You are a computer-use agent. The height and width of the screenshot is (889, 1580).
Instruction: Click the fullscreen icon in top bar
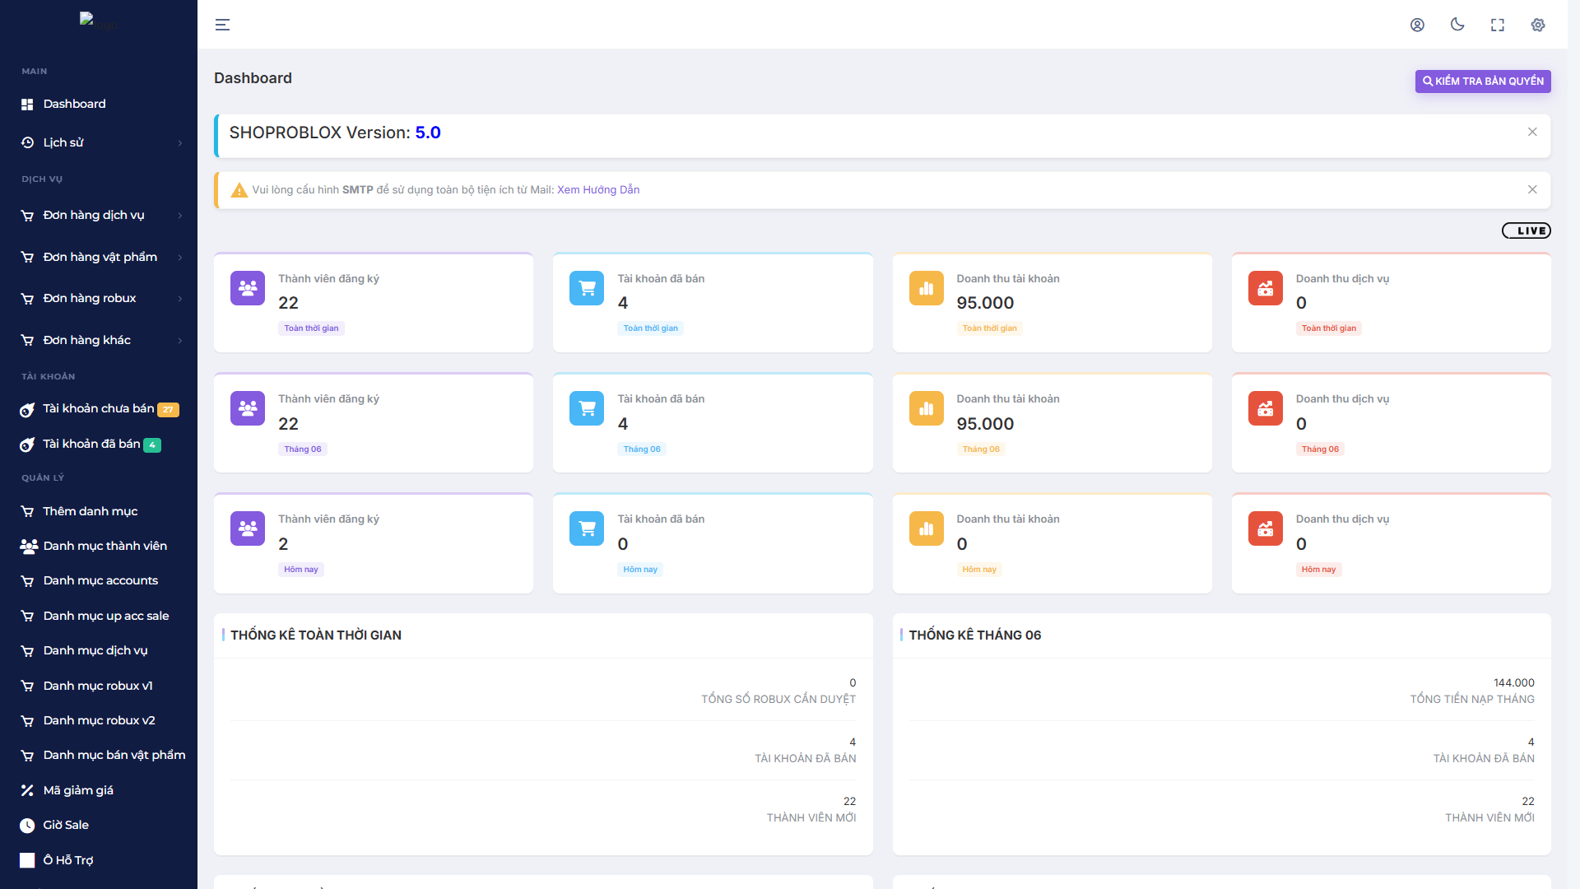[1497, 25]
